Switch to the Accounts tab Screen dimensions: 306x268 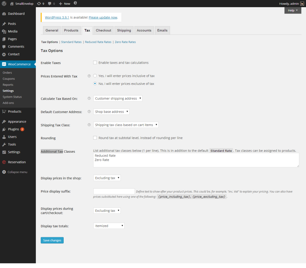point(144,30)
